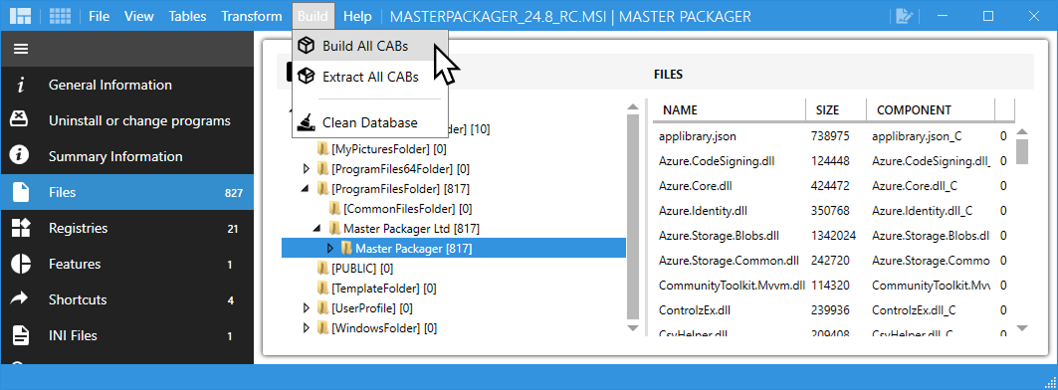Select the Azure.Identity.dll file row
This screenshot has width=1058, height=390.
[833, 211]
